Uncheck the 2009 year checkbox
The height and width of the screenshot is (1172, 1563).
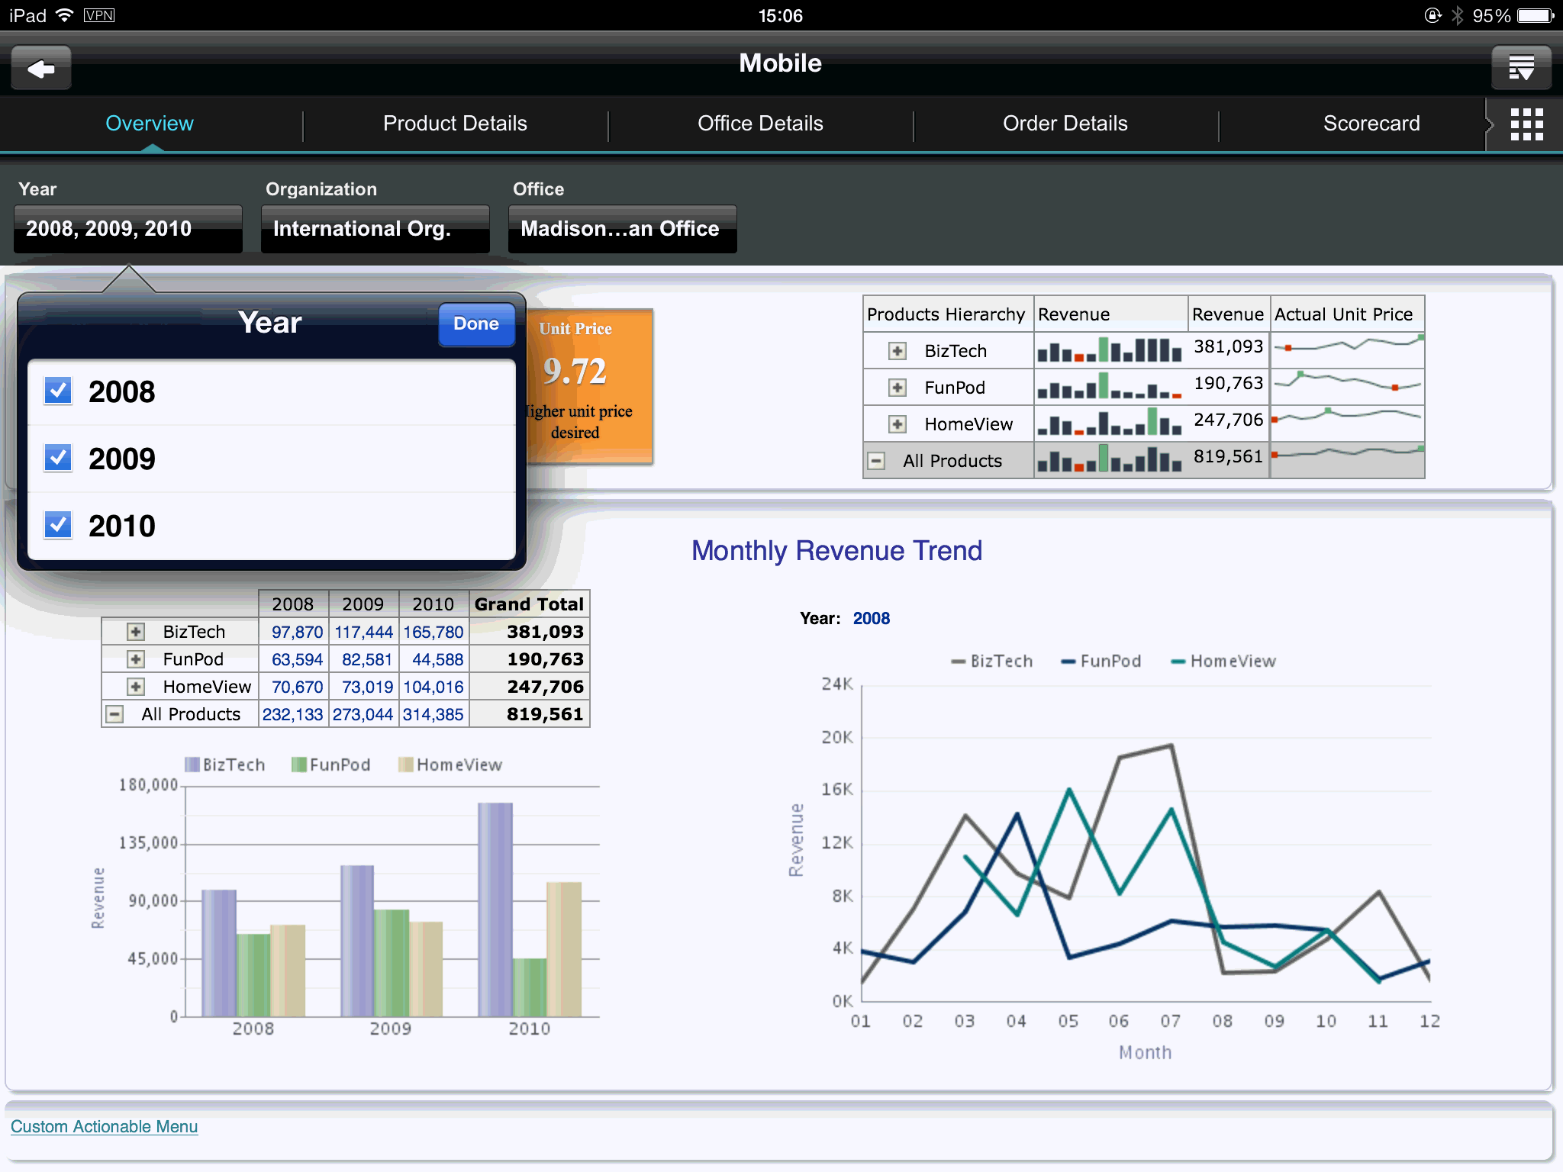(58, 458)
